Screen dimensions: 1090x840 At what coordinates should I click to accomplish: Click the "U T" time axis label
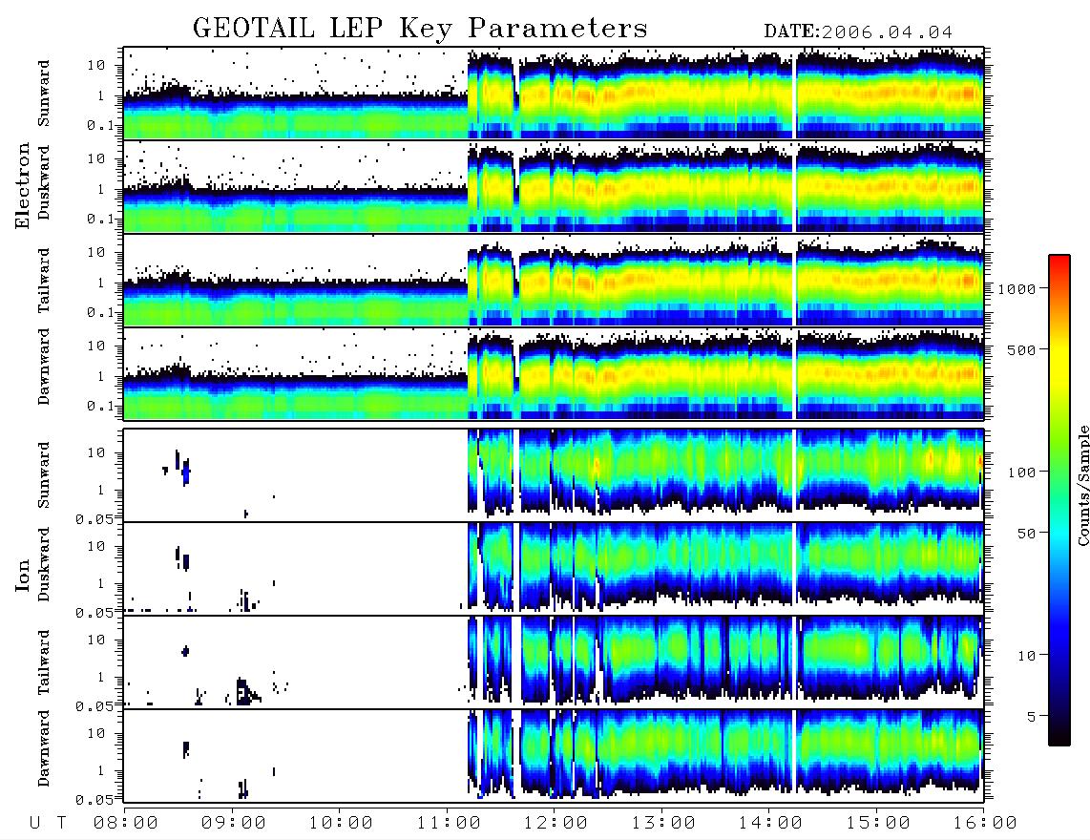[x=48, y=823]
